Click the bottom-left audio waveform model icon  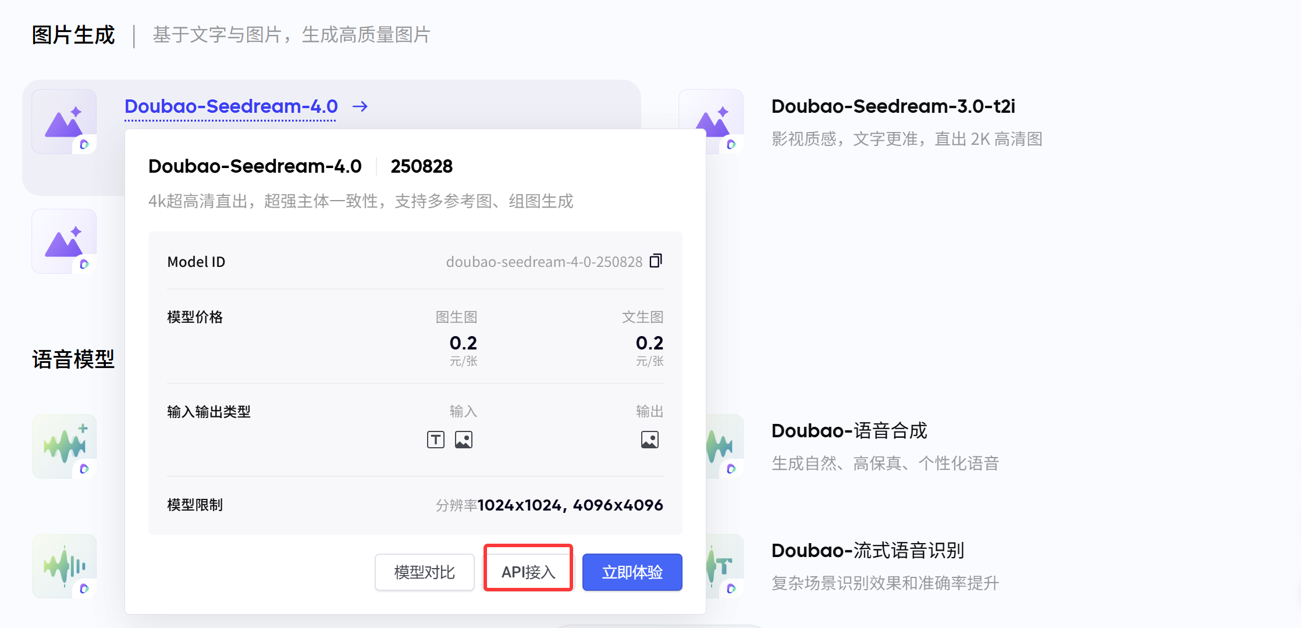coord(65,566)
